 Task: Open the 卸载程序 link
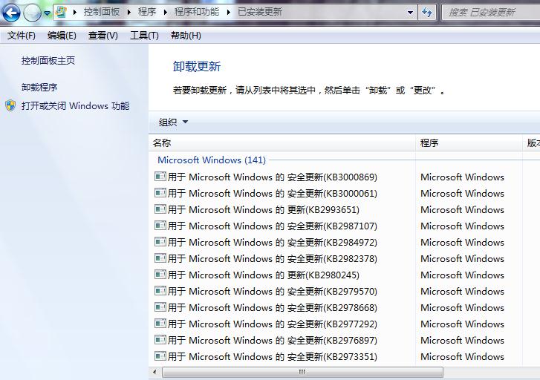tap(39, 87)
